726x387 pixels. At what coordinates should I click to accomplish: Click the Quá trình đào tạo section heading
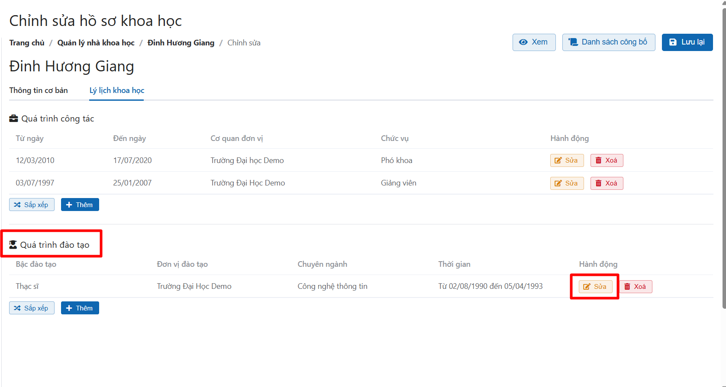[55, 245]
